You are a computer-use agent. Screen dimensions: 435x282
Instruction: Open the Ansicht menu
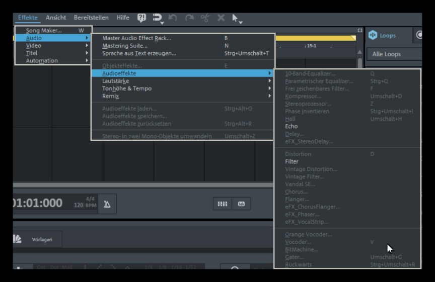[x=56, y=18]
